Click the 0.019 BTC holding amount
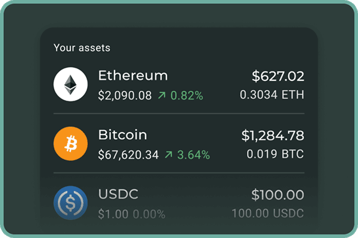Image resolution: width=358 pixels, height=238 pixels. coord(275,154)
